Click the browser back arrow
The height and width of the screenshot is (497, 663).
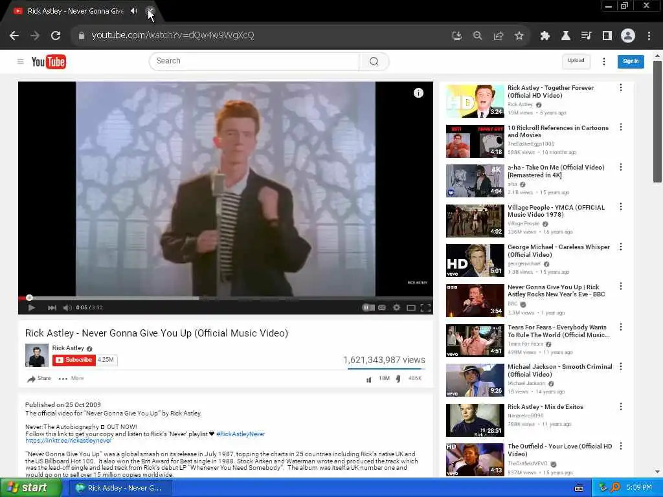tap(14, 36)
